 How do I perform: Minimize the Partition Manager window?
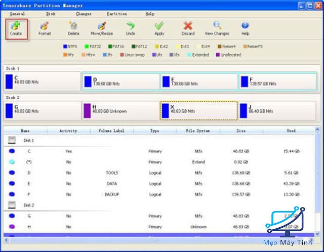pos(302,6)
